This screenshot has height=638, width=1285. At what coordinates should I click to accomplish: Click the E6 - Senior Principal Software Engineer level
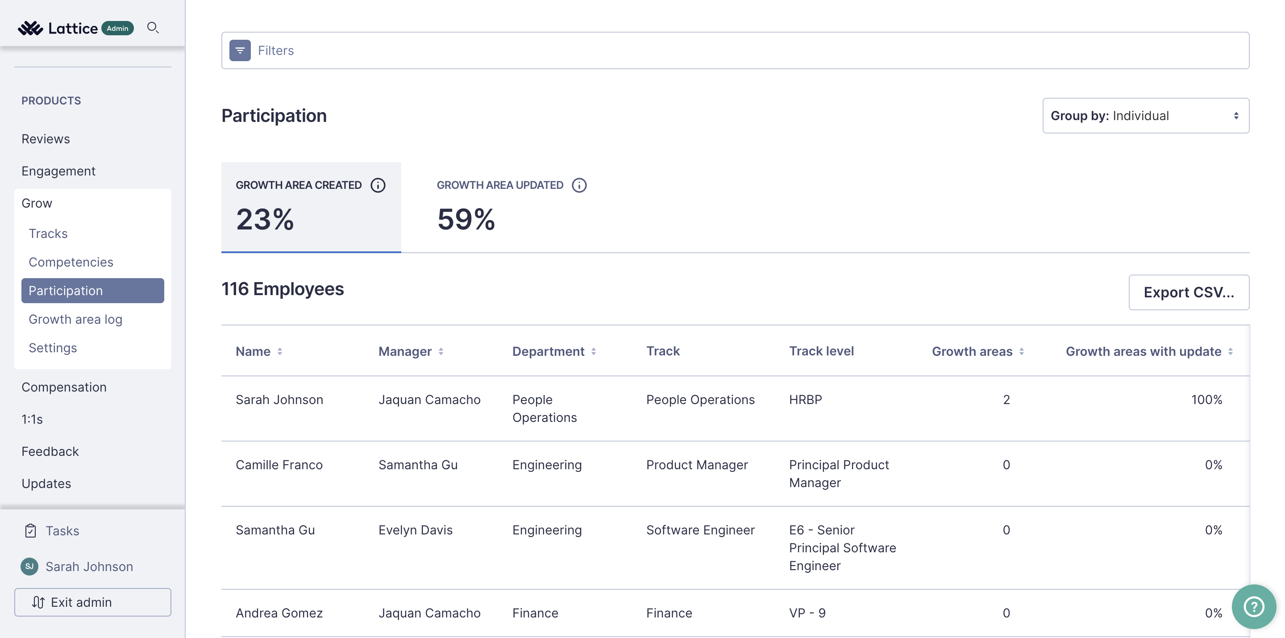click(842, 548)
